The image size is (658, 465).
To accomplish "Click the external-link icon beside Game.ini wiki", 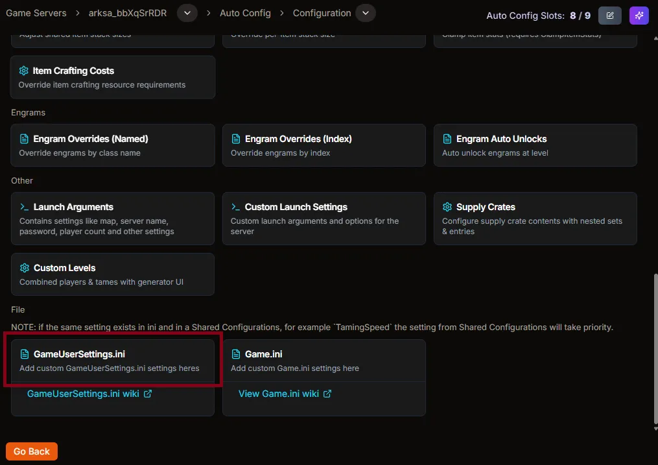I will tap(327, 393).
